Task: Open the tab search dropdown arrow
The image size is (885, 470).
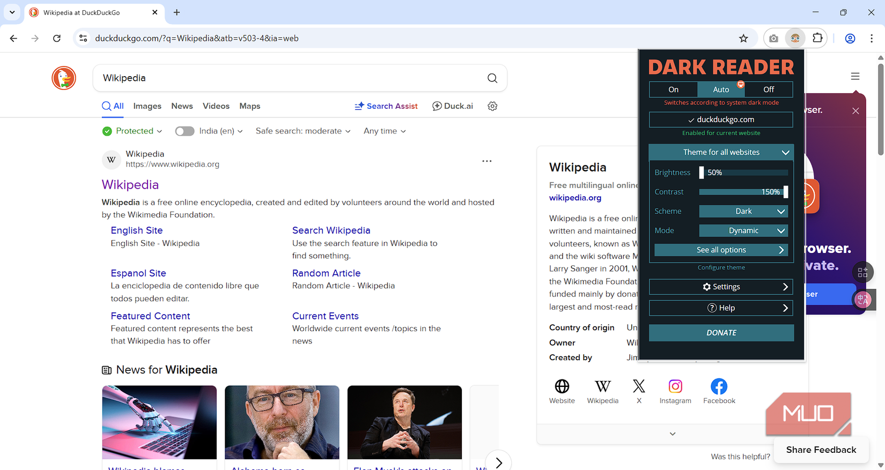Action: click(x=12, y=12)
